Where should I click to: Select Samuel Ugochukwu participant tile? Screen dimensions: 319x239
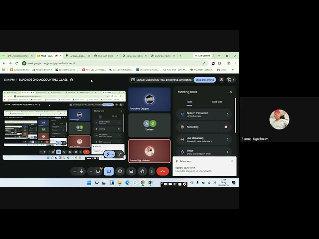[x=150, y=151]
